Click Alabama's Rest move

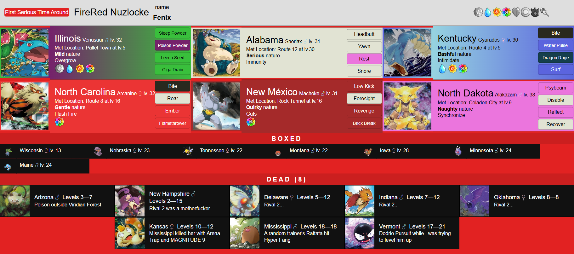click(364, 59)
